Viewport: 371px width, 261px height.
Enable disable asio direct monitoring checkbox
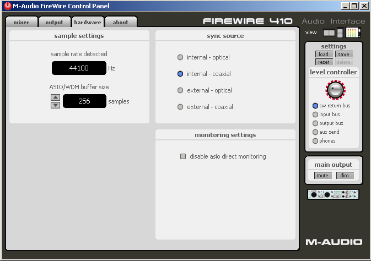click(x=183, y=156)
